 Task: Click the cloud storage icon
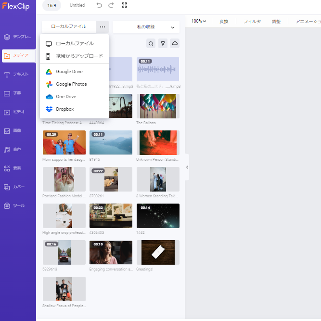[x=175, y=44]
